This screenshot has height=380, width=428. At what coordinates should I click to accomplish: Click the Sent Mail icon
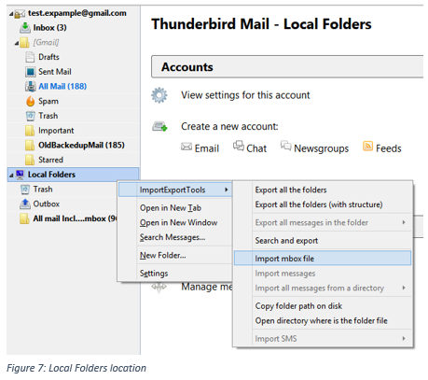click(x=30, y=72)
